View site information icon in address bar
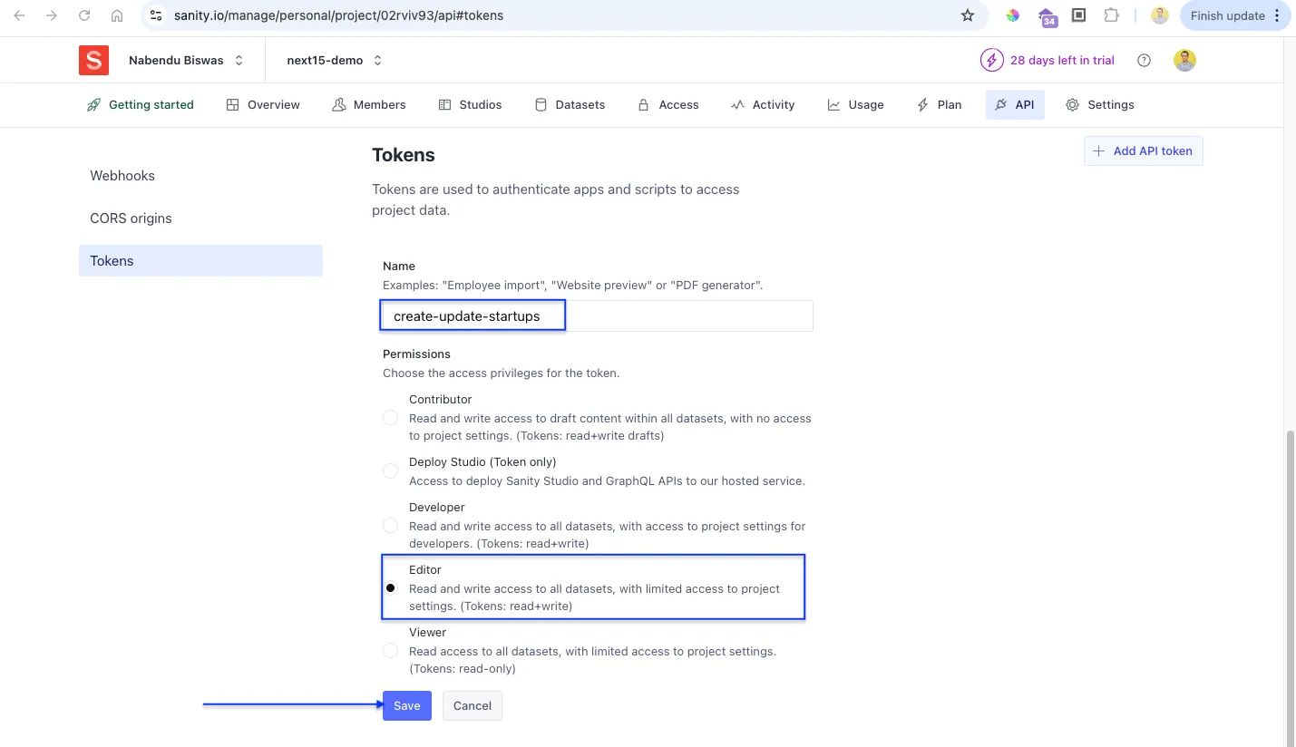The width and height of the screenshot is (1296, 747). (156, 15)
